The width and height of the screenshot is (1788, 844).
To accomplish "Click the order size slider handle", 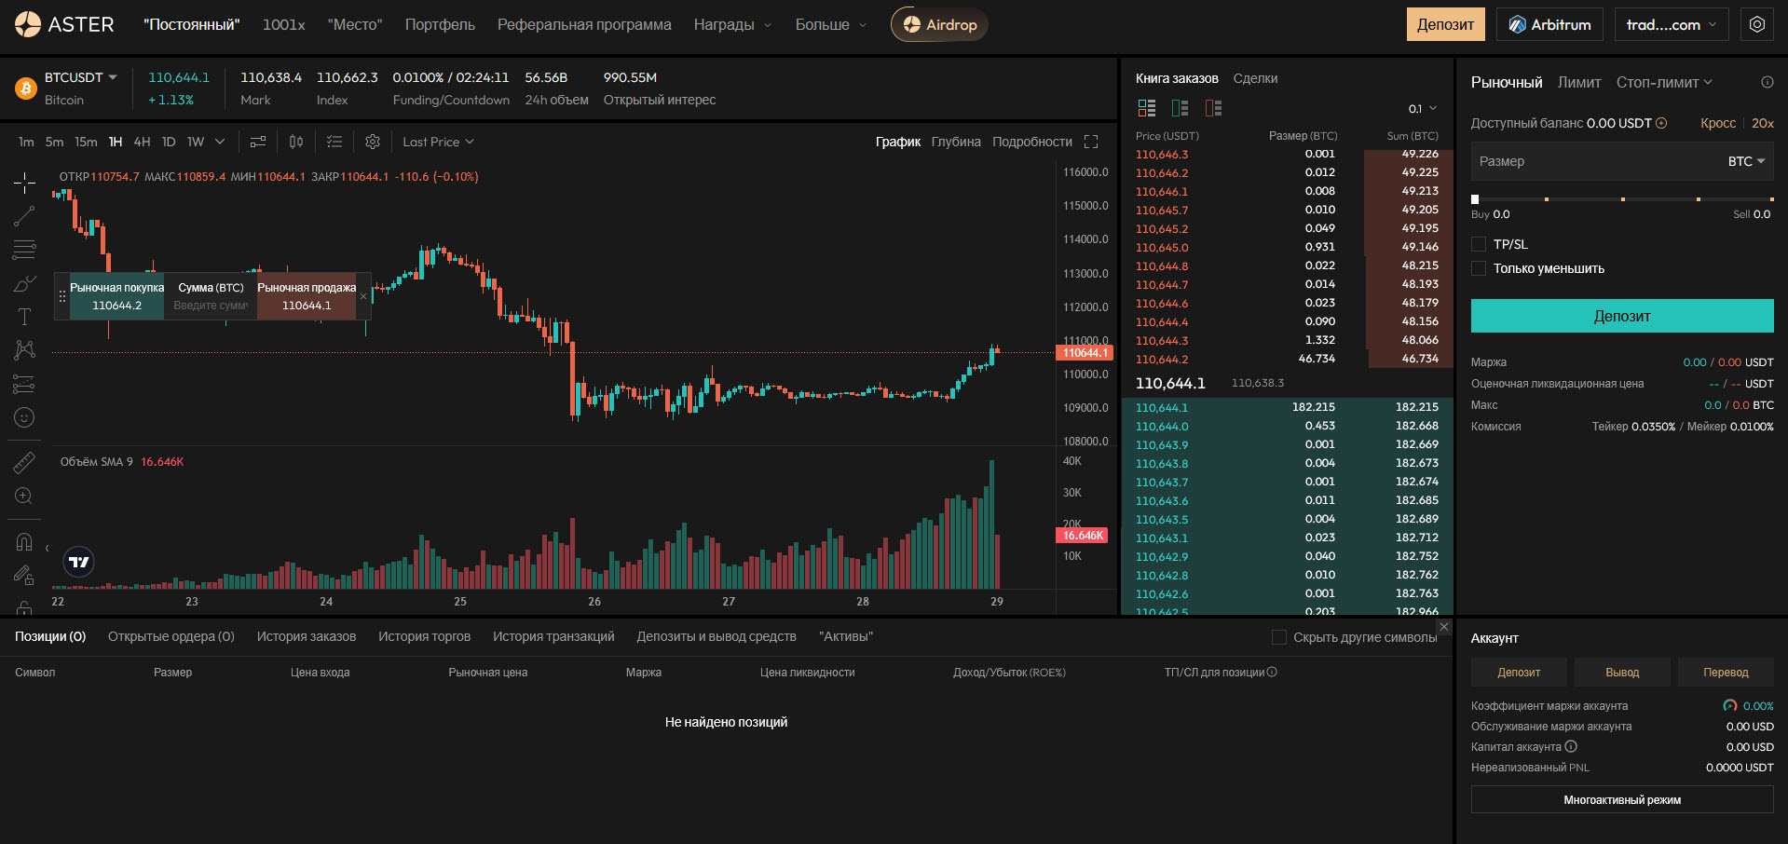I will click(x=1475, y=199).
